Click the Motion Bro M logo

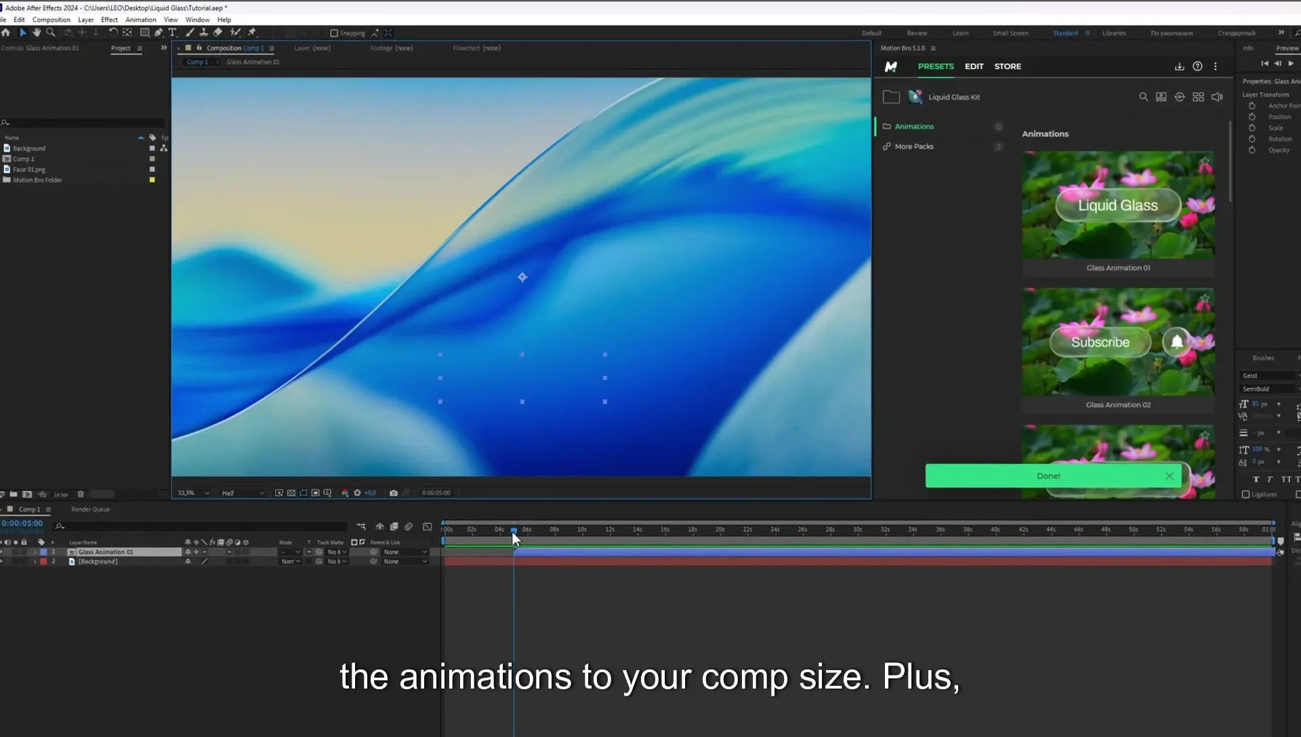891,66
